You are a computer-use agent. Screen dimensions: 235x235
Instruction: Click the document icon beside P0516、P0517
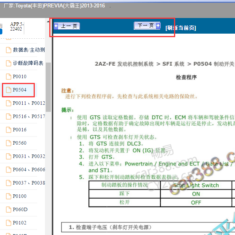[x=9, y=116]
